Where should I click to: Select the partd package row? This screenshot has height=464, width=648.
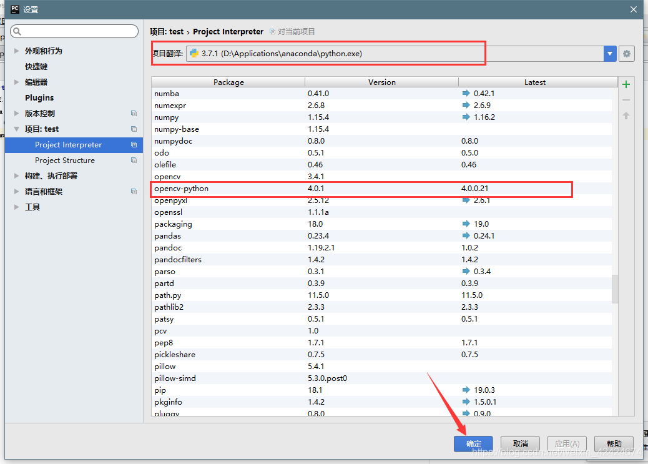tap(382, 284)
